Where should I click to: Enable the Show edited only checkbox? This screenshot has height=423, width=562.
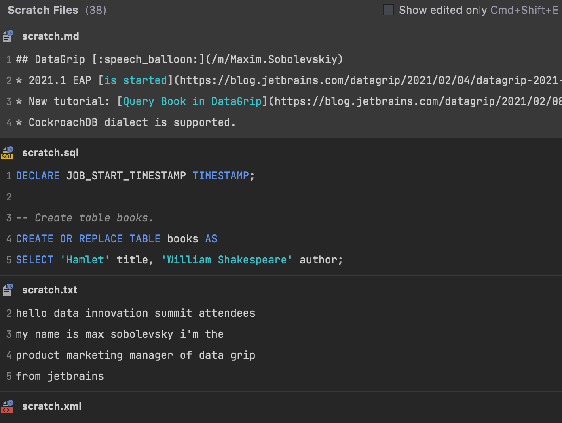(x=388, y=10)
